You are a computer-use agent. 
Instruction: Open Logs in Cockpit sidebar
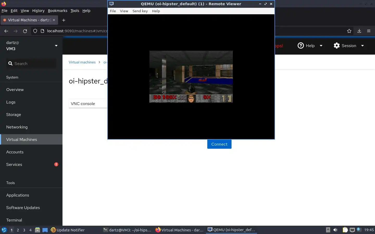pyautogui.click(x=31, y=102)
